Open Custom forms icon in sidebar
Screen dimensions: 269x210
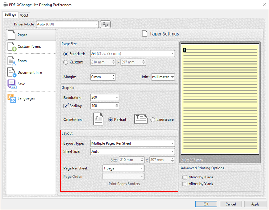[12, 47]
